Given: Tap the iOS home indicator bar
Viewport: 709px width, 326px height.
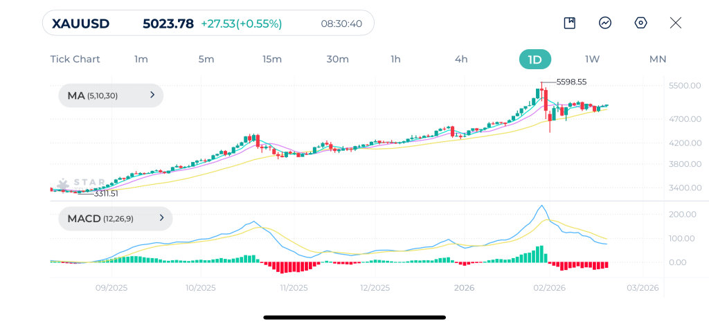Looking at the screenshot, I should tap(354, 318).
